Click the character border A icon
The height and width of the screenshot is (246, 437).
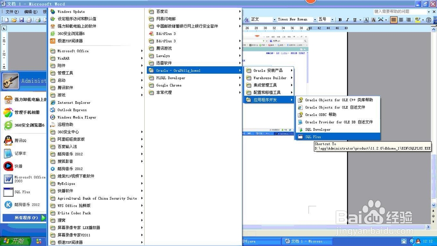point(366,20)
